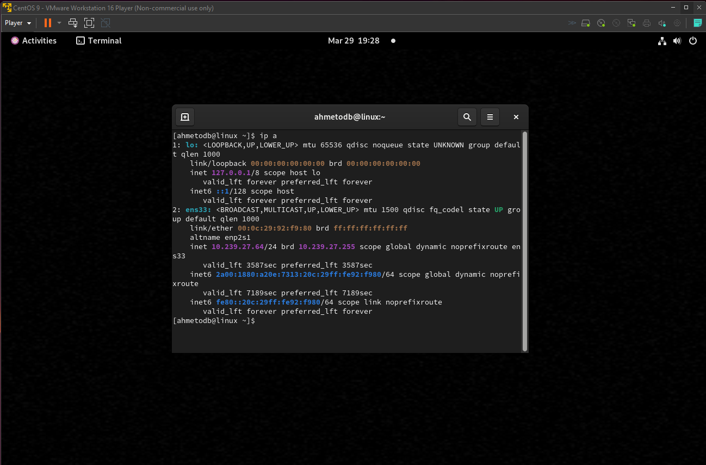Open a new terminal tab
Image resolution: width=706 pixels, height=465 pixels.
click(184, 116)
